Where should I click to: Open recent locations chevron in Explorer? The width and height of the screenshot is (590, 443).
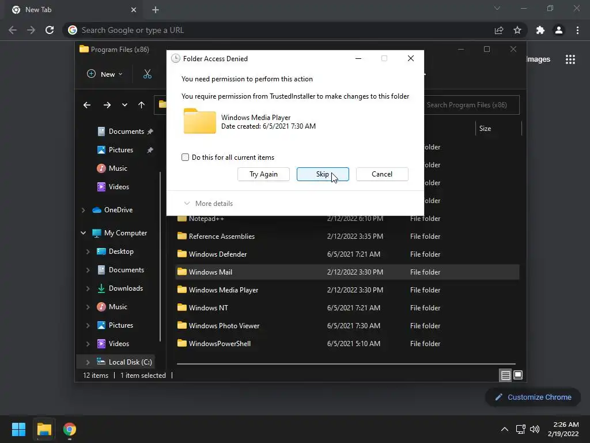coord(124,105)
